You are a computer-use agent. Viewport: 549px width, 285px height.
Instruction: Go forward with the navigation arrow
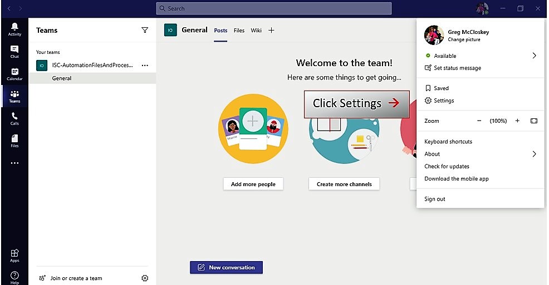coord(20,8)
